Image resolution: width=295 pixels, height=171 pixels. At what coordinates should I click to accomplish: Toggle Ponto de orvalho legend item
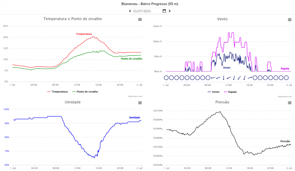click(85, 92)
